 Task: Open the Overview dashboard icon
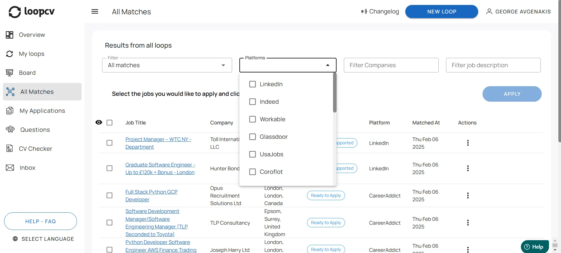(10, 35)
